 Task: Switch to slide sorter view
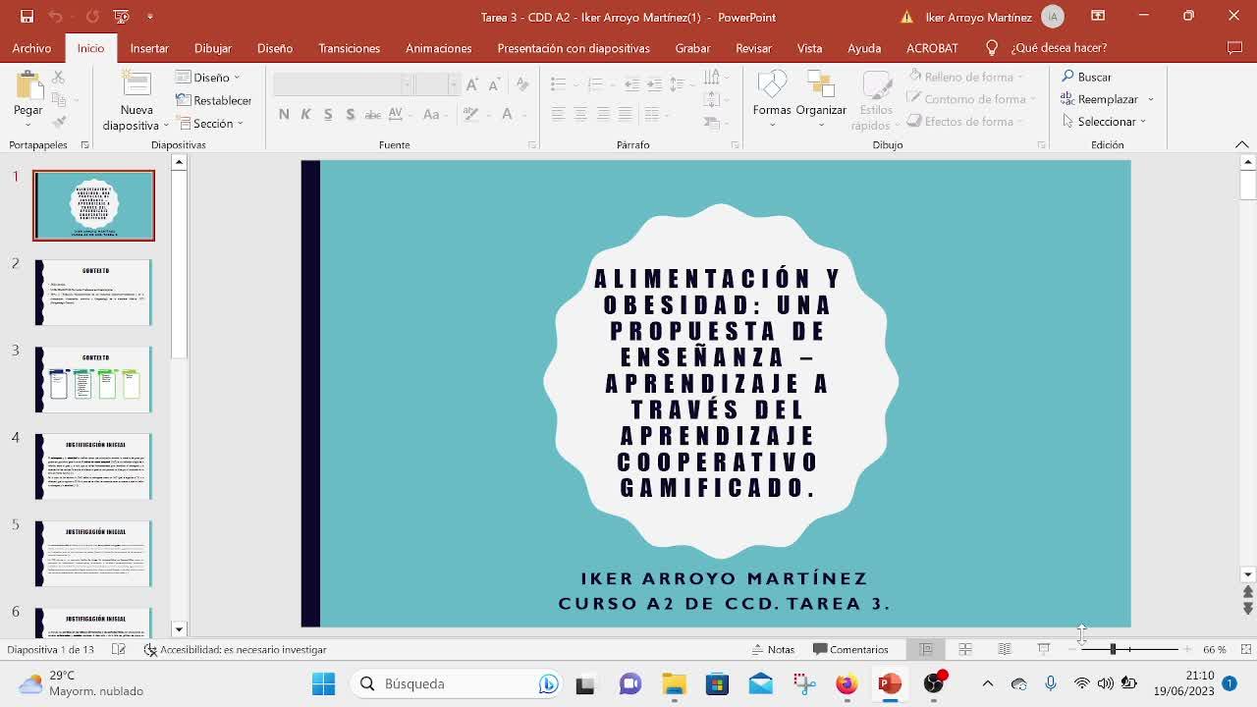[x=965, y=649]
